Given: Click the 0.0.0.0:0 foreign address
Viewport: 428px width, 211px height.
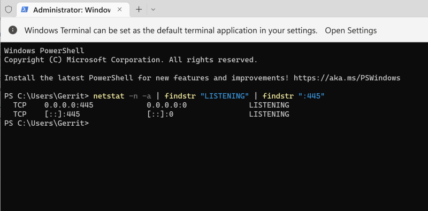Looking at the screenshot, I should (x=167, y=105).
